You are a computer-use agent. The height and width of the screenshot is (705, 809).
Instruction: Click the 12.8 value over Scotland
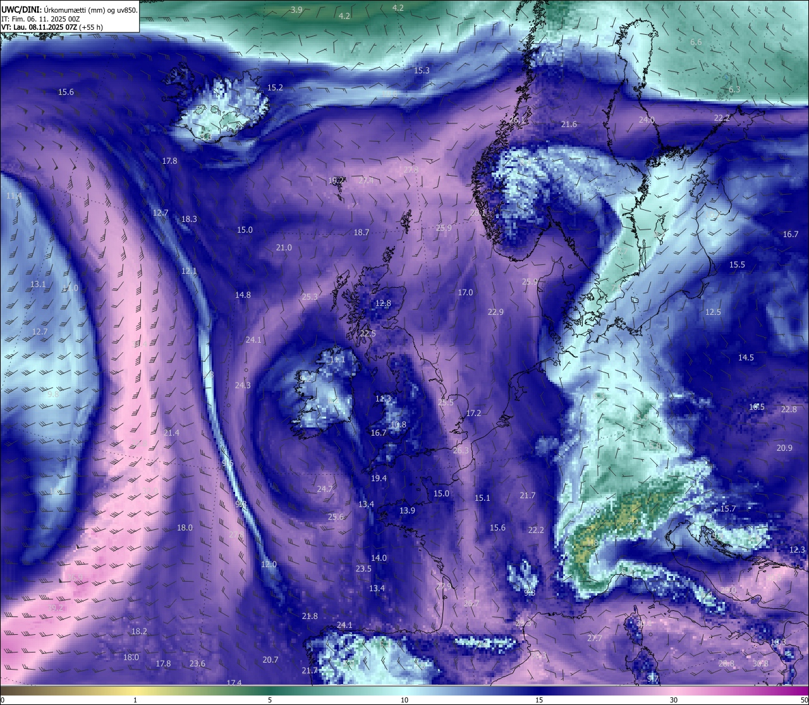pyautogui.click(x=383, y=303)
